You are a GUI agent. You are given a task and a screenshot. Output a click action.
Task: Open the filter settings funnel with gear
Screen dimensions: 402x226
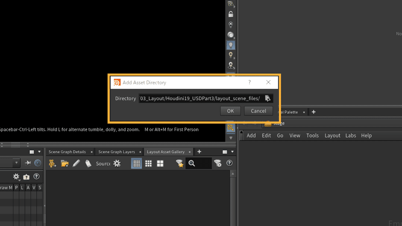218,163
